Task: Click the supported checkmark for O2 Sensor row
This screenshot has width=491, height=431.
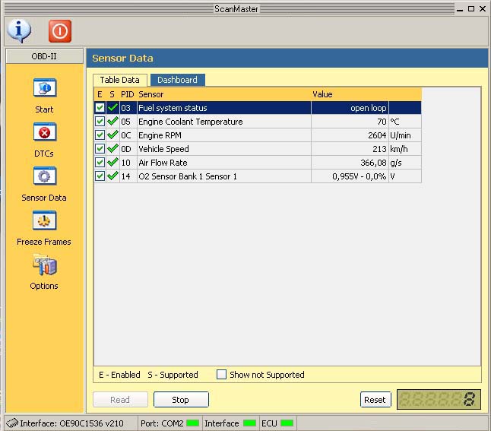Action: [112, 176]
